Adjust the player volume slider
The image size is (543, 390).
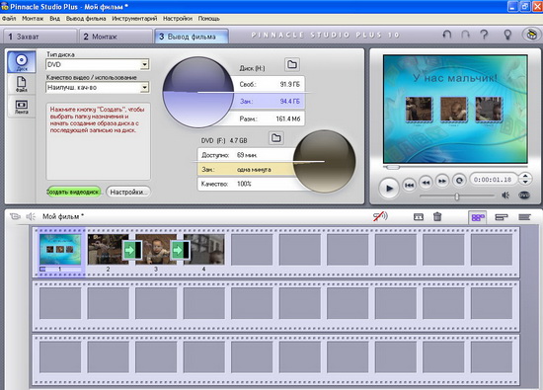(457, 196)
